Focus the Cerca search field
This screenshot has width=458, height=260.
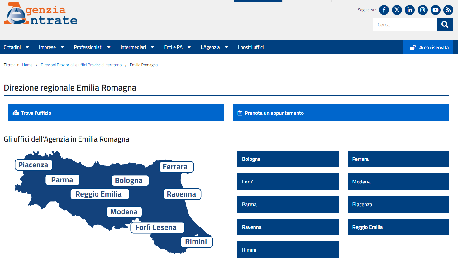pos(404,25)
